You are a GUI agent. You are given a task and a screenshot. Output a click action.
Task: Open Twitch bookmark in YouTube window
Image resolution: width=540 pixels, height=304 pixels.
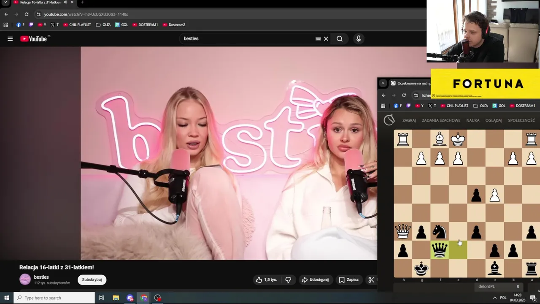[x=31, y=25]
